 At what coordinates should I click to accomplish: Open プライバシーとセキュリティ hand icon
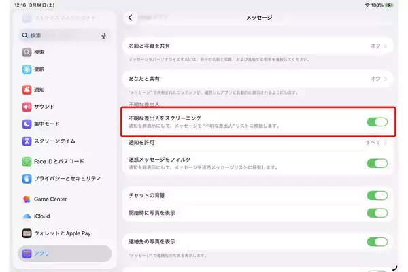[x=27, y=179]
